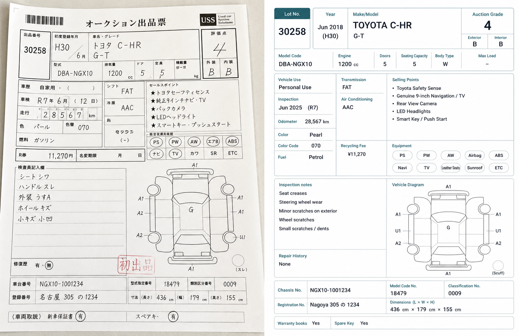Select the AW equipment pill in the translation
The width and height of the screenshot is (519, 336).
pyautogui.click(x=450, y=155)
